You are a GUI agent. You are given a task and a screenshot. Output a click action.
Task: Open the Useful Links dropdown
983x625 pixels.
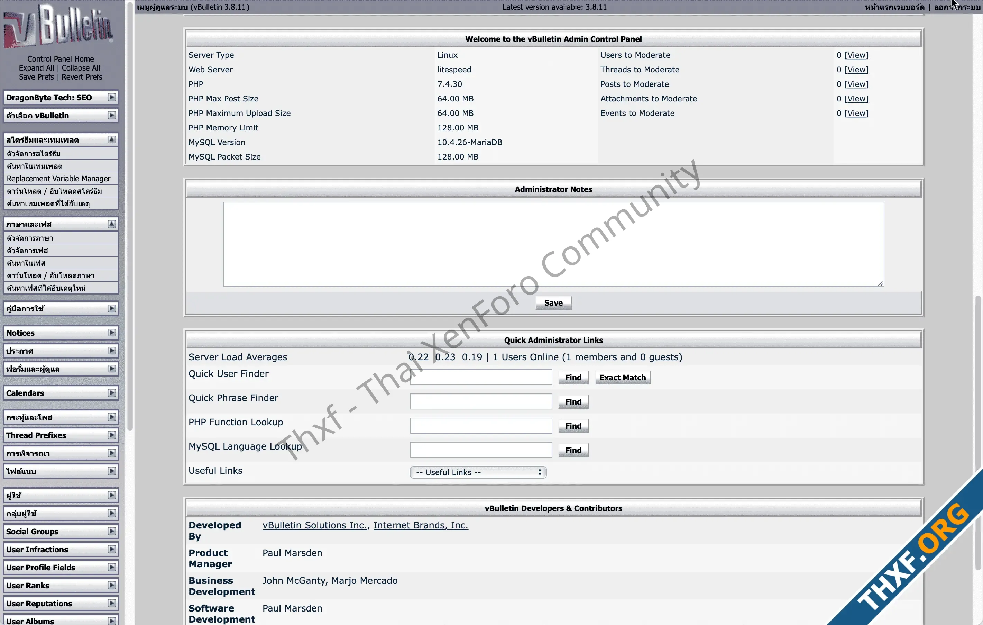pos(478,472)
